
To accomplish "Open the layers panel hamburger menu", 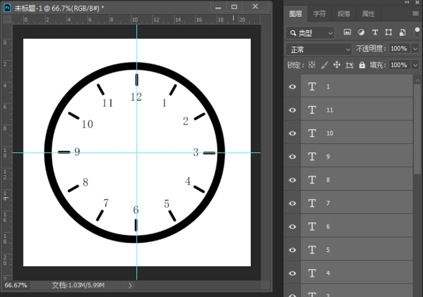I will (x=416, y=14).
